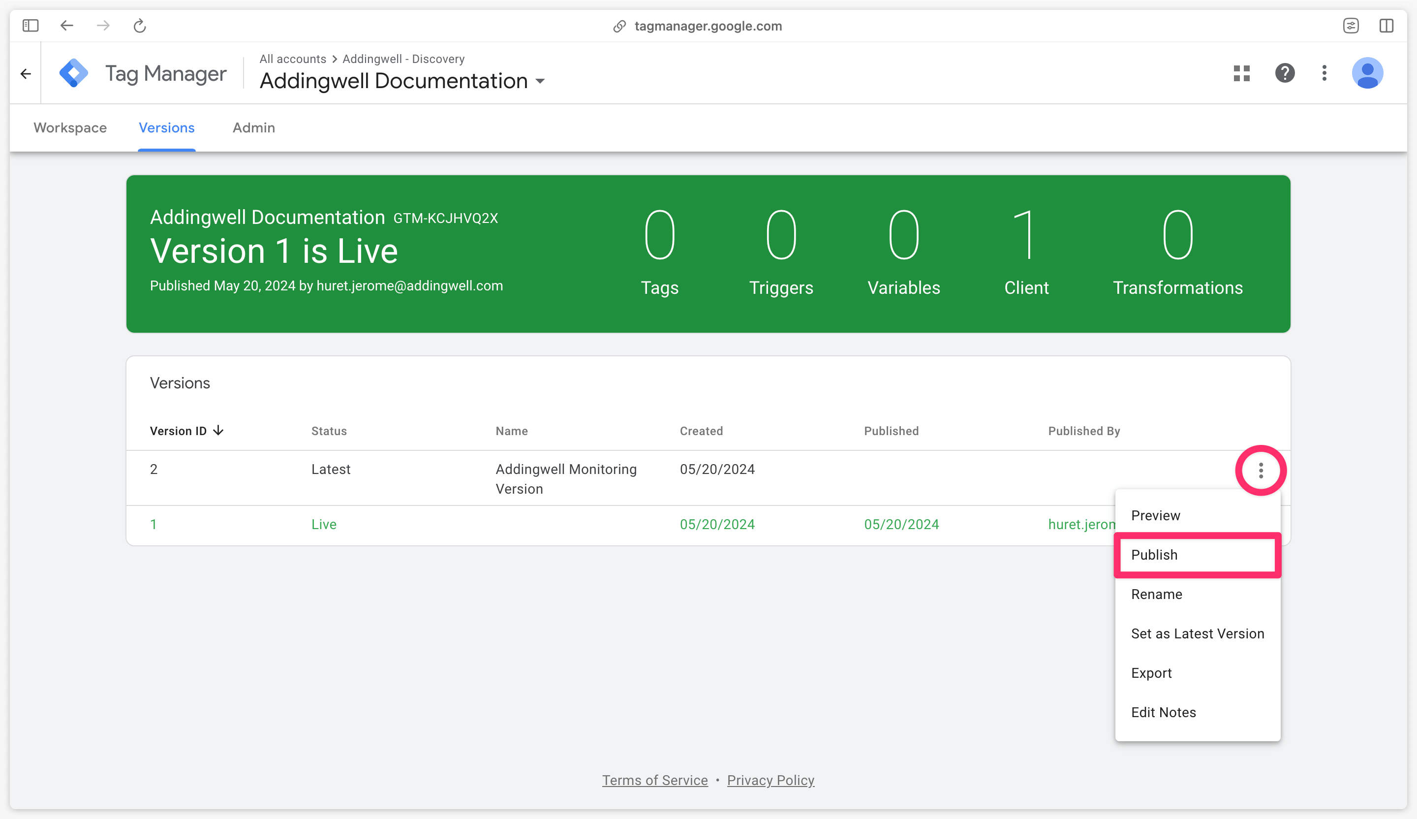
Task: Click the Name column header
Action: click(x=512, y=431)
